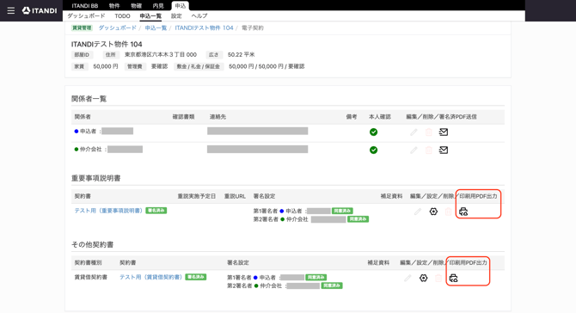
Task: Click 同意済み badge for 第2署名者 in その他契約書
Action: click(332, 285)
